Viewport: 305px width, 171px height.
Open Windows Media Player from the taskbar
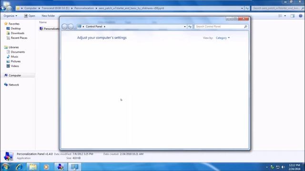pos(46,167)
